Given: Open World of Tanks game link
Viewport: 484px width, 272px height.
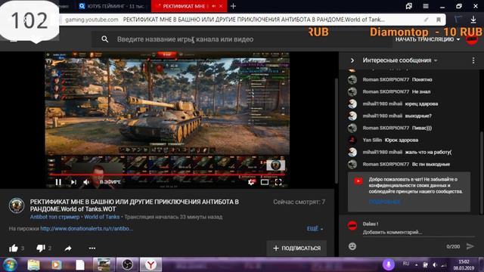Looking at the screenshot, I should (x=101, y=217).
